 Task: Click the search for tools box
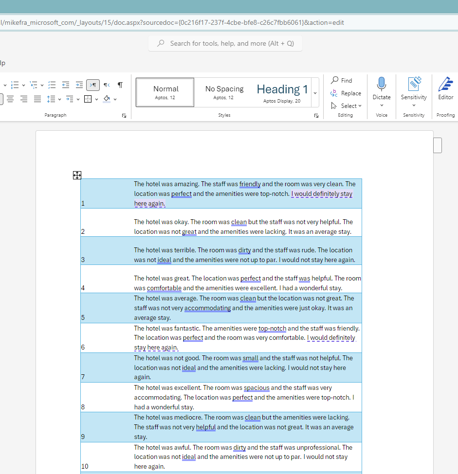coord(225,43)
